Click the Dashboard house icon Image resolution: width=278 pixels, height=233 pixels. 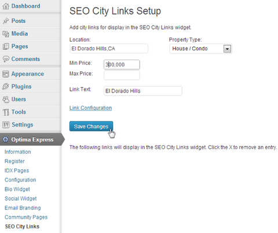[x=6, y=6]
